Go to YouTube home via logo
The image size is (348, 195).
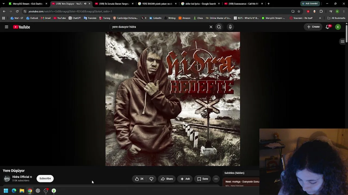click(21, 27)
